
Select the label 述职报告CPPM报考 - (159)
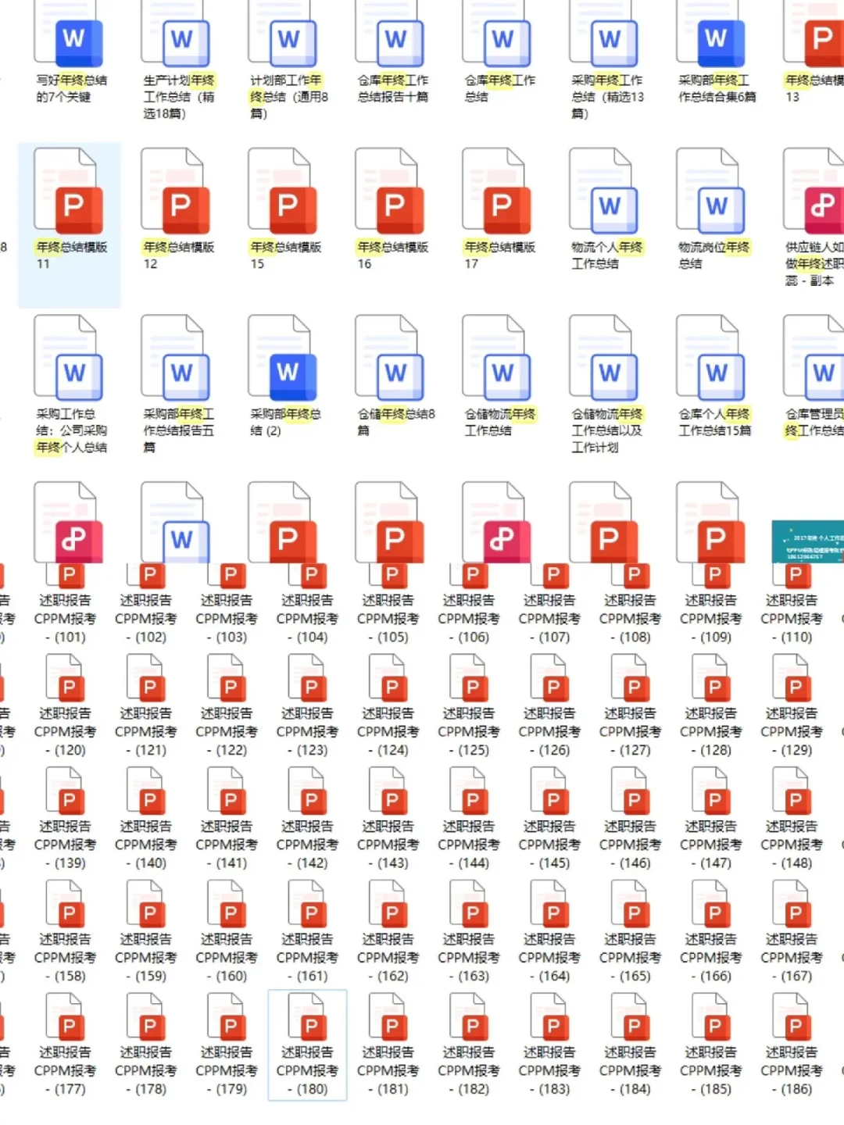(146, 958)
